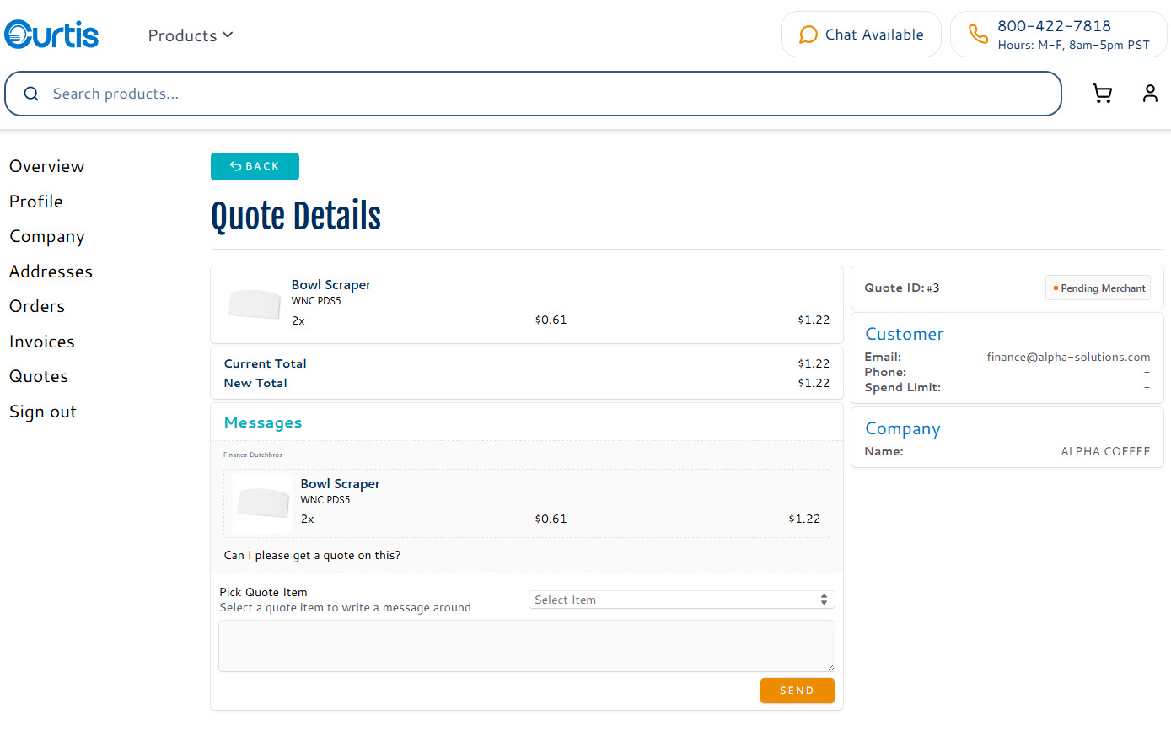This screenshot has height=748, width=1171.
Task: Focus the Search products field
Action: click(540, 94)
